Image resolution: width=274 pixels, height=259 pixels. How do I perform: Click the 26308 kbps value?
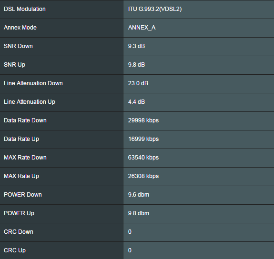coord(143,176)
